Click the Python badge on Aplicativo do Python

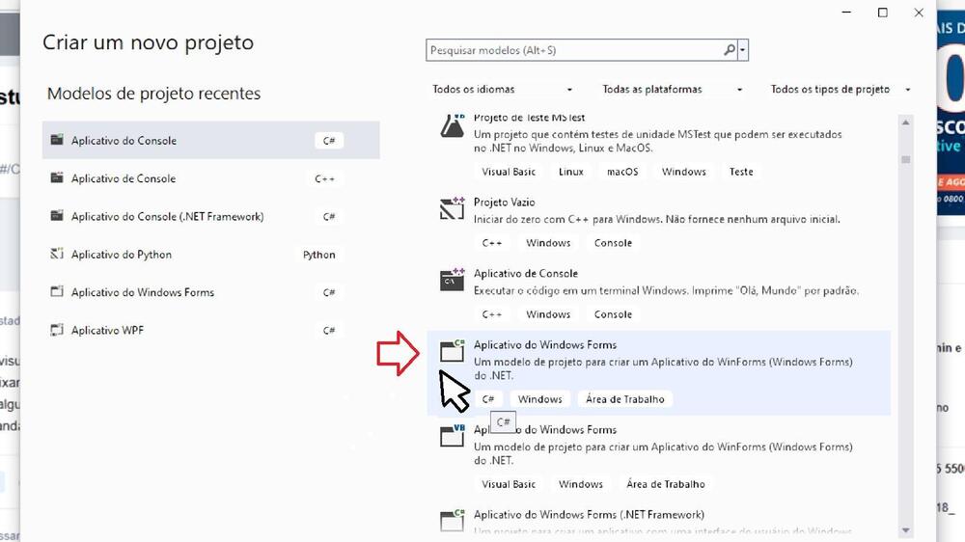click(x=318, y=255)
